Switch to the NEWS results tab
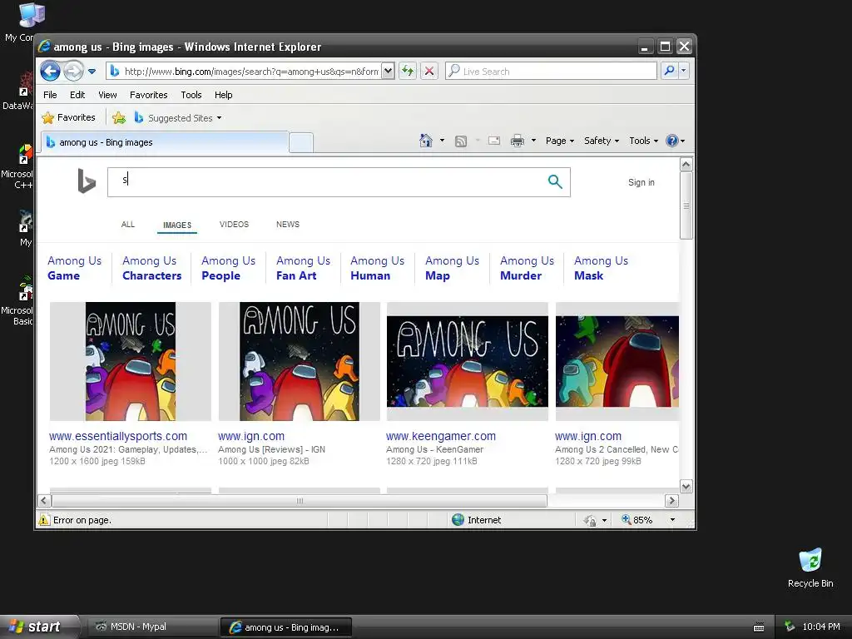 click(287, 225)
